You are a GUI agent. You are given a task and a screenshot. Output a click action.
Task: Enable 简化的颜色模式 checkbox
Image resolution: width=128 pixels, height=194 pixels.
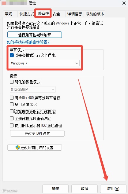click(12, 82)
